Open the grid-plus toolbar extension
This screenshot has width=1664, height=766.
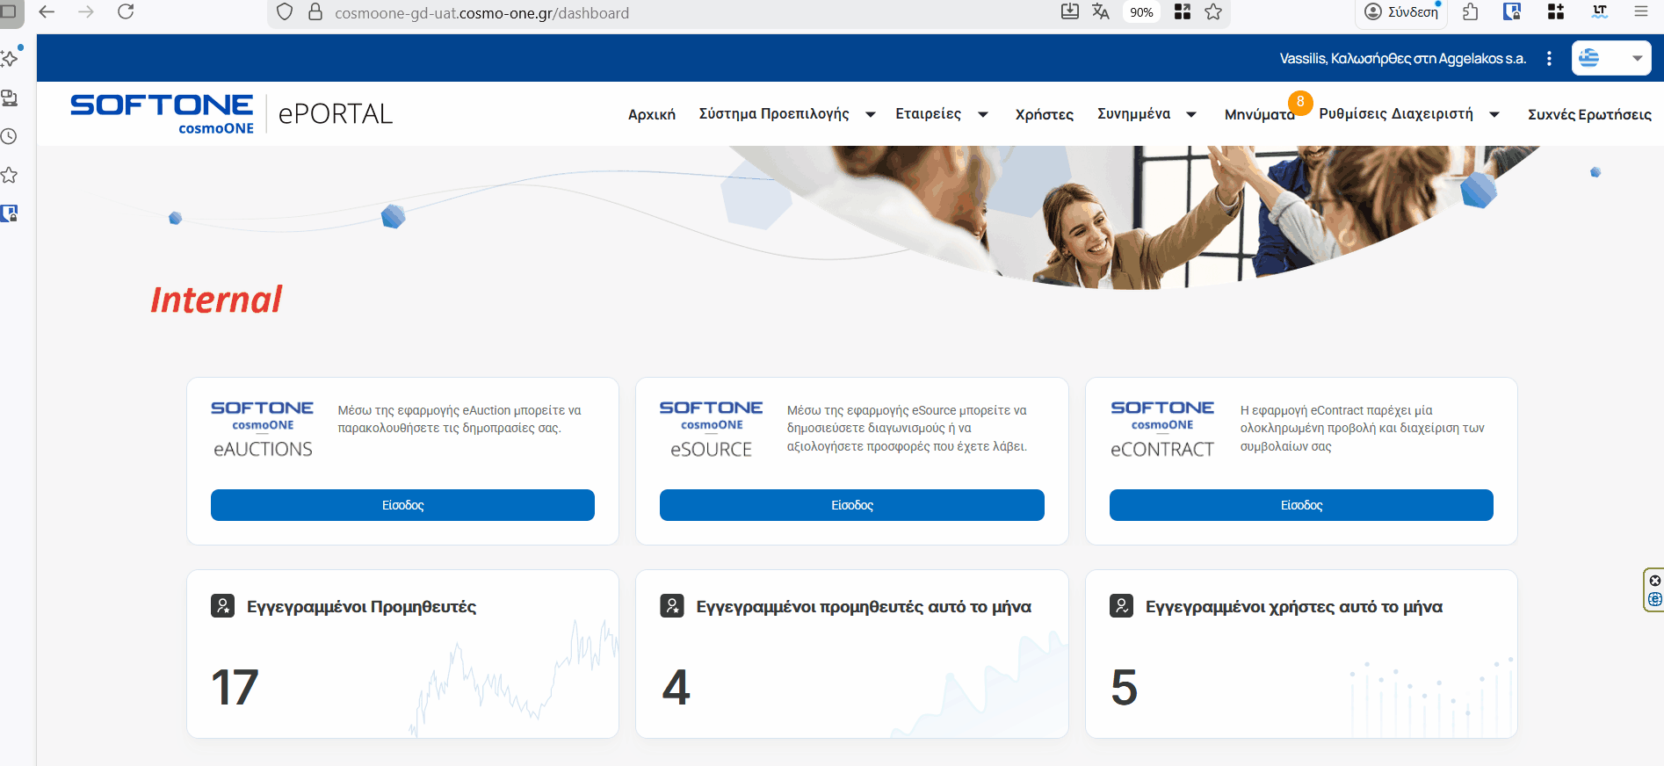coord(1556,11)
